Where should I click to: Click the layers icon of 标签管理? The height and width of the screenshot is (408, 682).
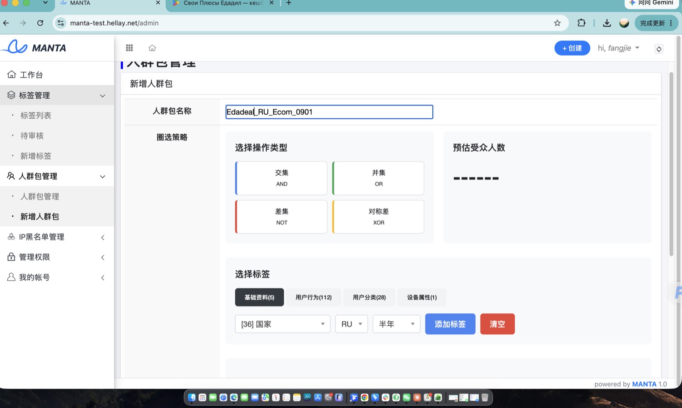point(11,95)
